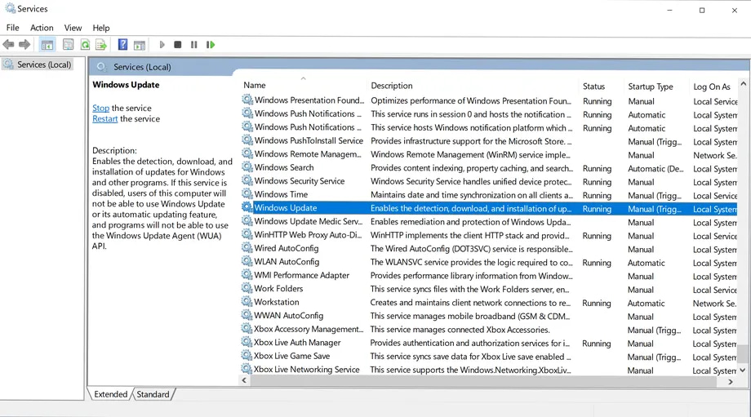Open Help with blue question mark icon
The width and height of the screenshot is (751, 417).
click(122, 45)
